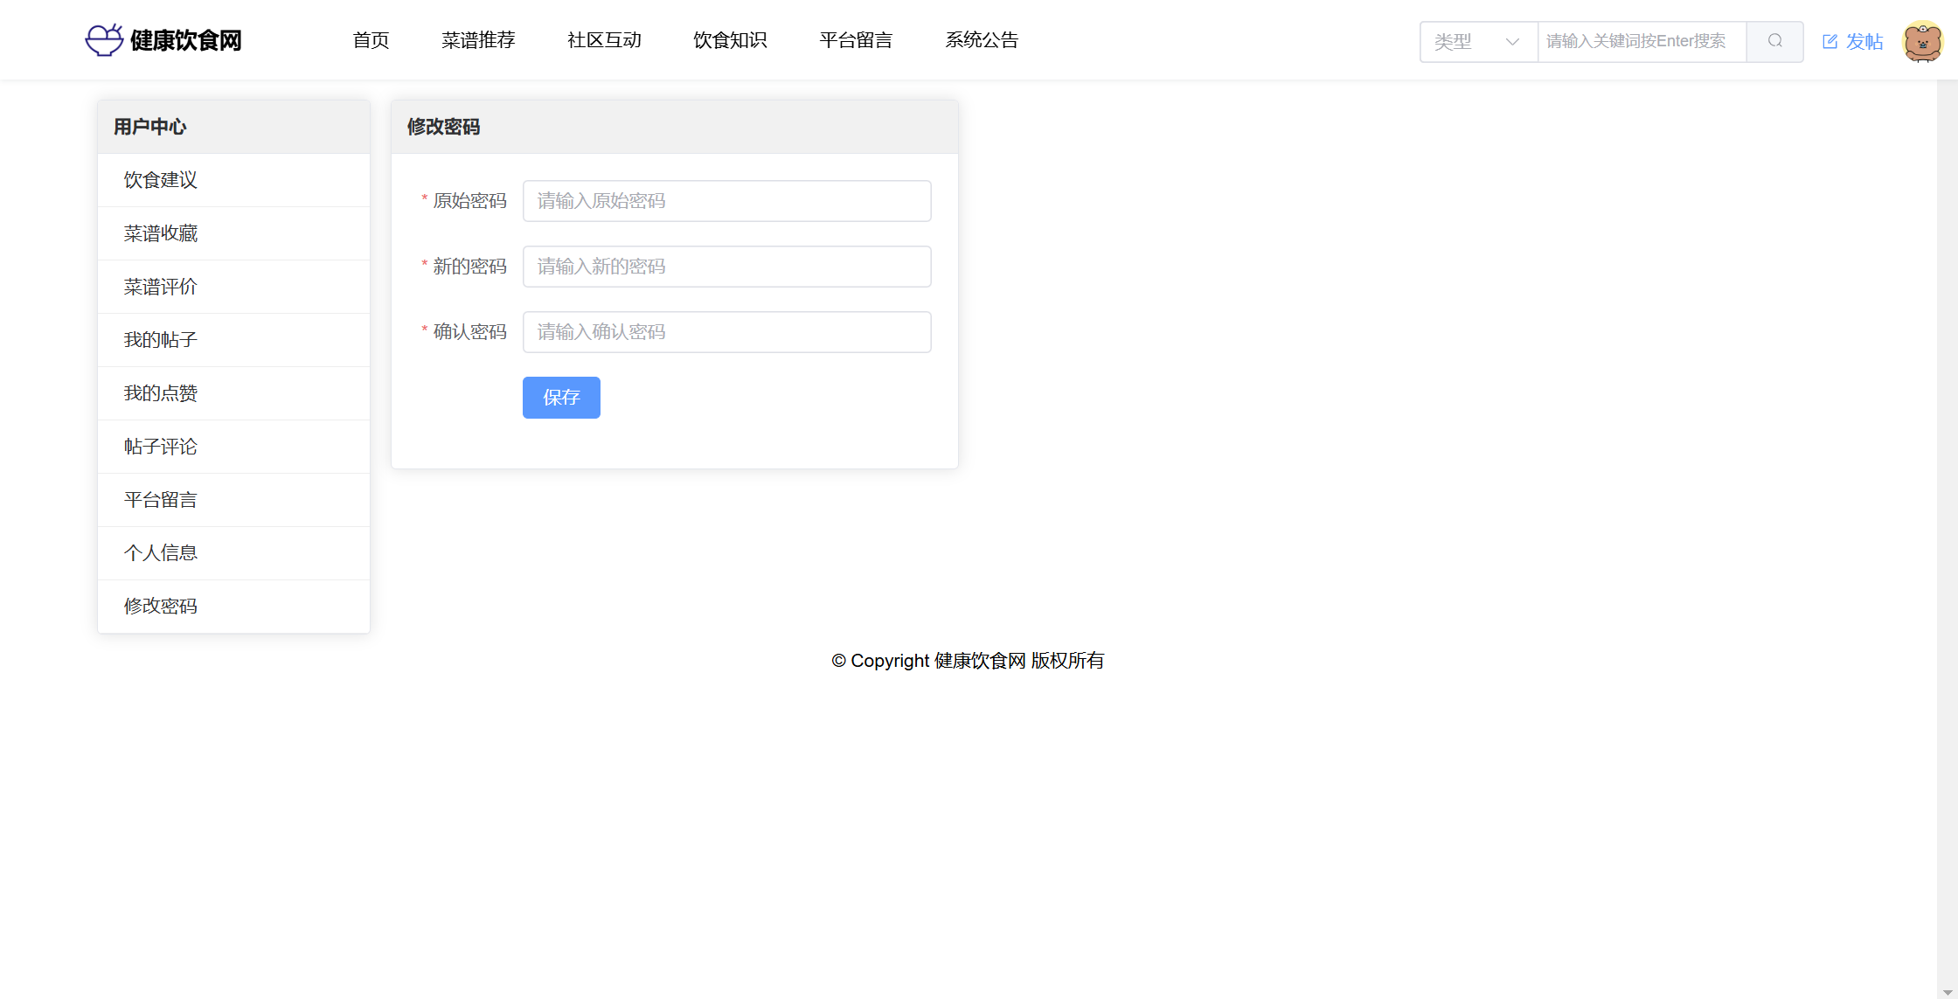Open 社区互动 in the top navigation
This screenshot has width=1958, height=999.
pos(604,40)
